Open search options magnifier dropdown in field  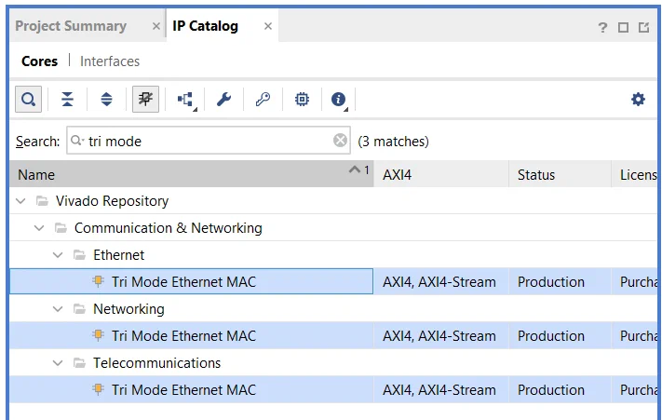[x=77, y=140]
